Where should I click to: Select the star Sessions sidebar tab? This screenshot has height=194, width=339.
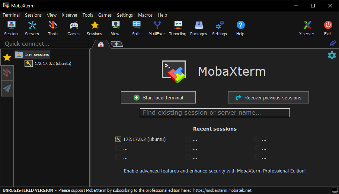tap(7, 57)
